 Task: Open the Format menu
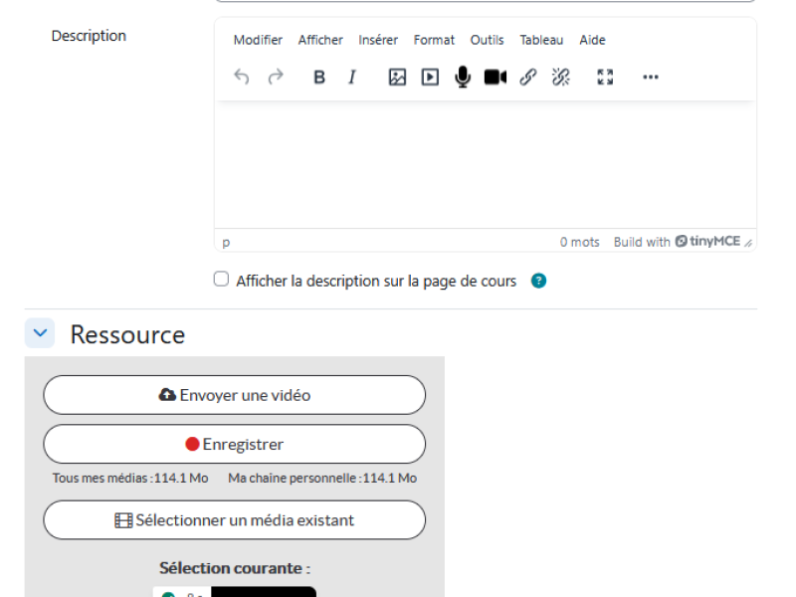pos(434,40)
